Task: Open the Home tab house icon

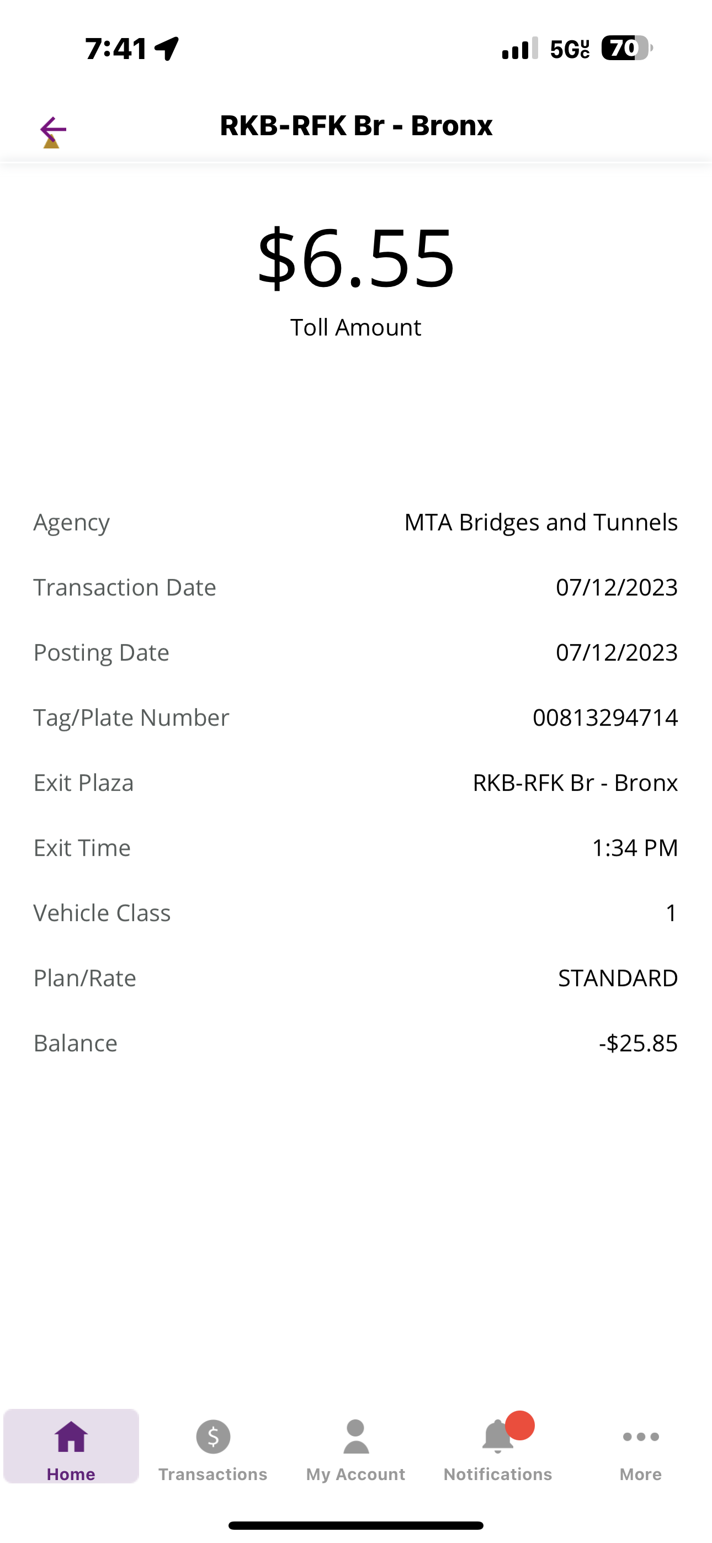Action: coord(71,1436)
